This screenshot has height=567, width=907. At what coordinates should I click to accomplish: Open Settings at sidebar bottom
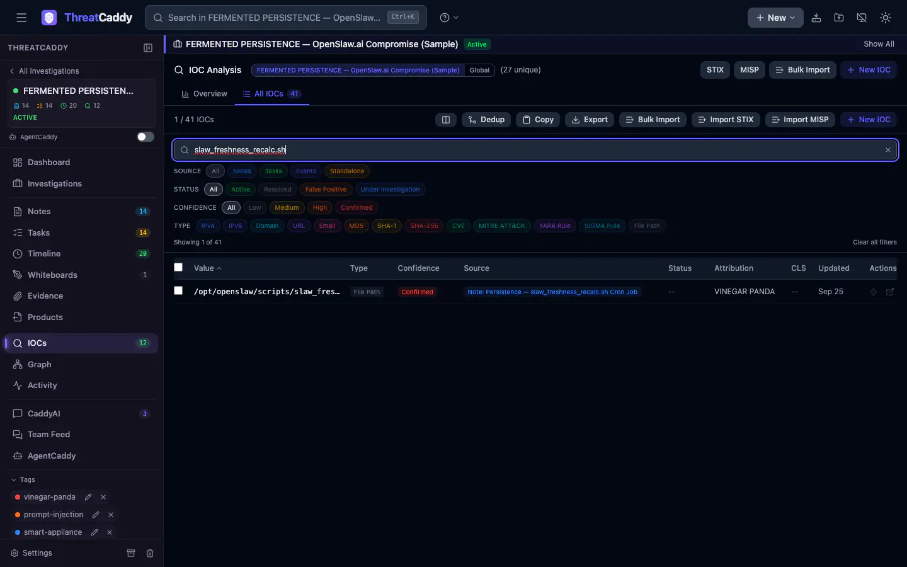pos(31,553)
